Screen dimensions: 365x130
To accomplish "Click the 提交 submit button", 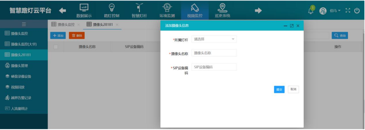I will point(279,89).
